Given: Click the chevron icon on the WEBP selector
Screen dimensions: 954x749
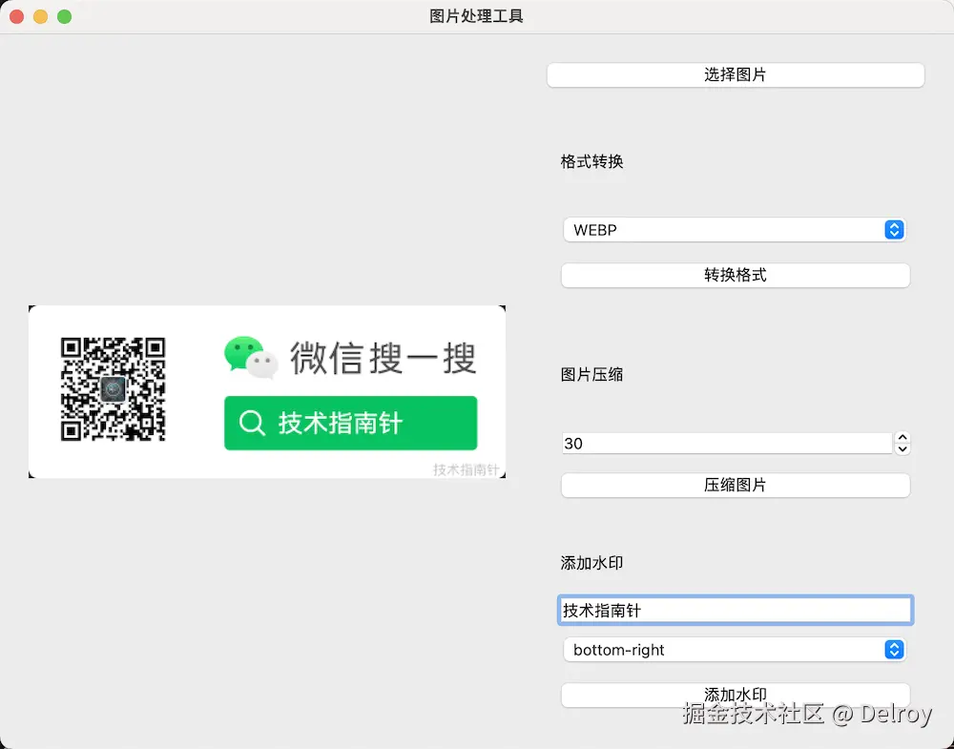Looking at the screenshot, I should point(894,230).
